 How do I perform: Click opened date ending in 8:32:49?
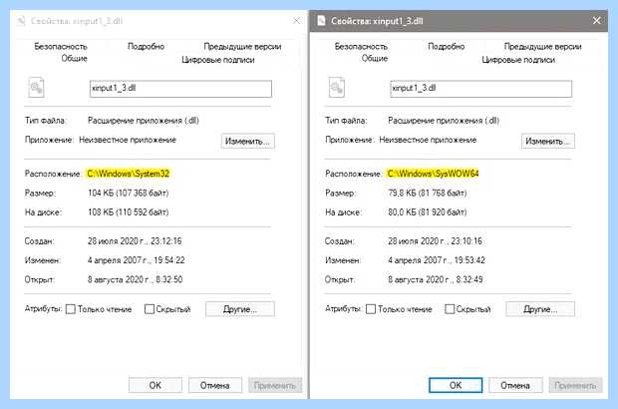click(436, 279)
